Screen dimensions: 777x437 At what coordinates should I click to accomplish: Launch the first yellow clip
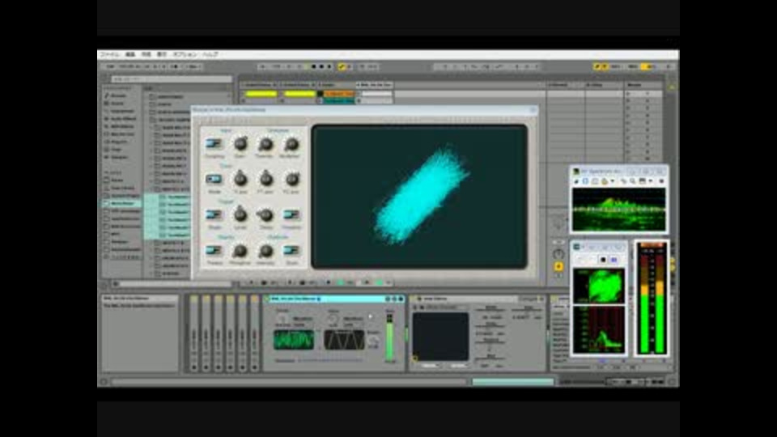pyautogui.click(x=261, y=94)
